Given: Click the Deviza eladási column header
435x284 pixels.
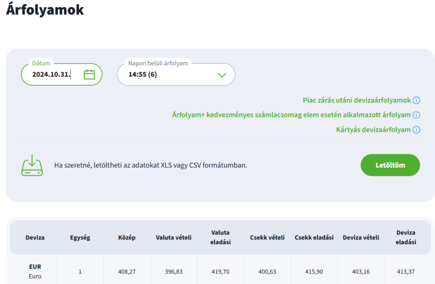Looking at the screenshot, I should click(x=406, y=237).
